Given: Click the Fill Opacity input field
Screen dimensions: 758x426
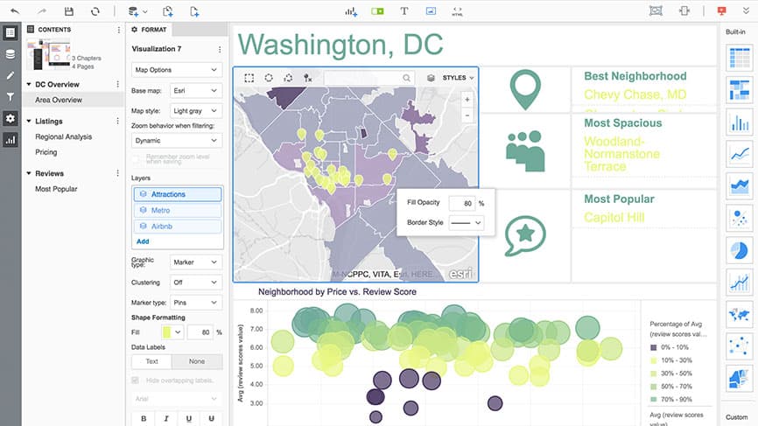Looking at the screenshot, I should [461, 203].
